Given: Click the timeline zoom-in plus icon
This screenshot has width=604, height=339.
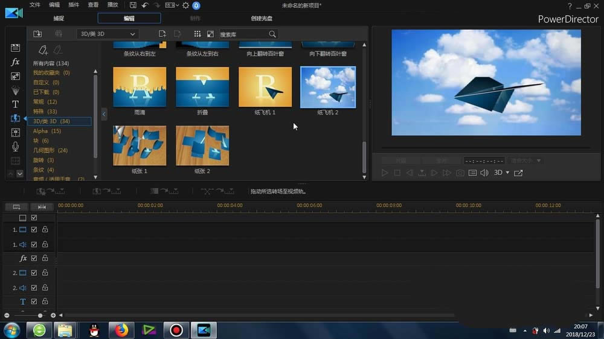Looking at the screenshot, I should pyautogui.click(x=53, y=315).
